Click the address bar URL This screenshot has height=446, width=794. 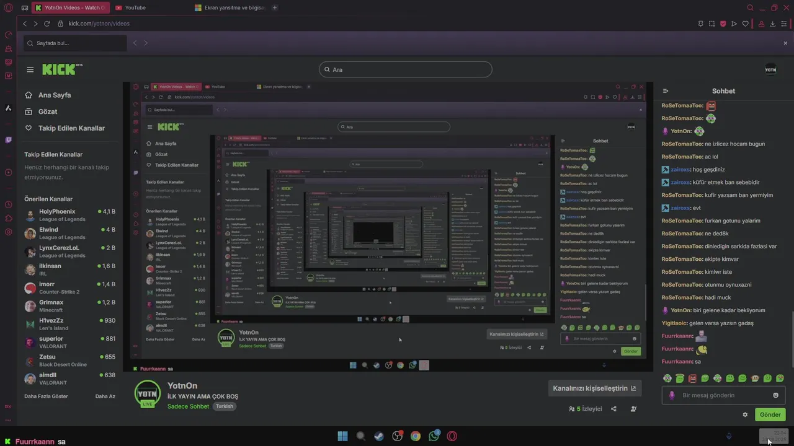coord(99,24)
